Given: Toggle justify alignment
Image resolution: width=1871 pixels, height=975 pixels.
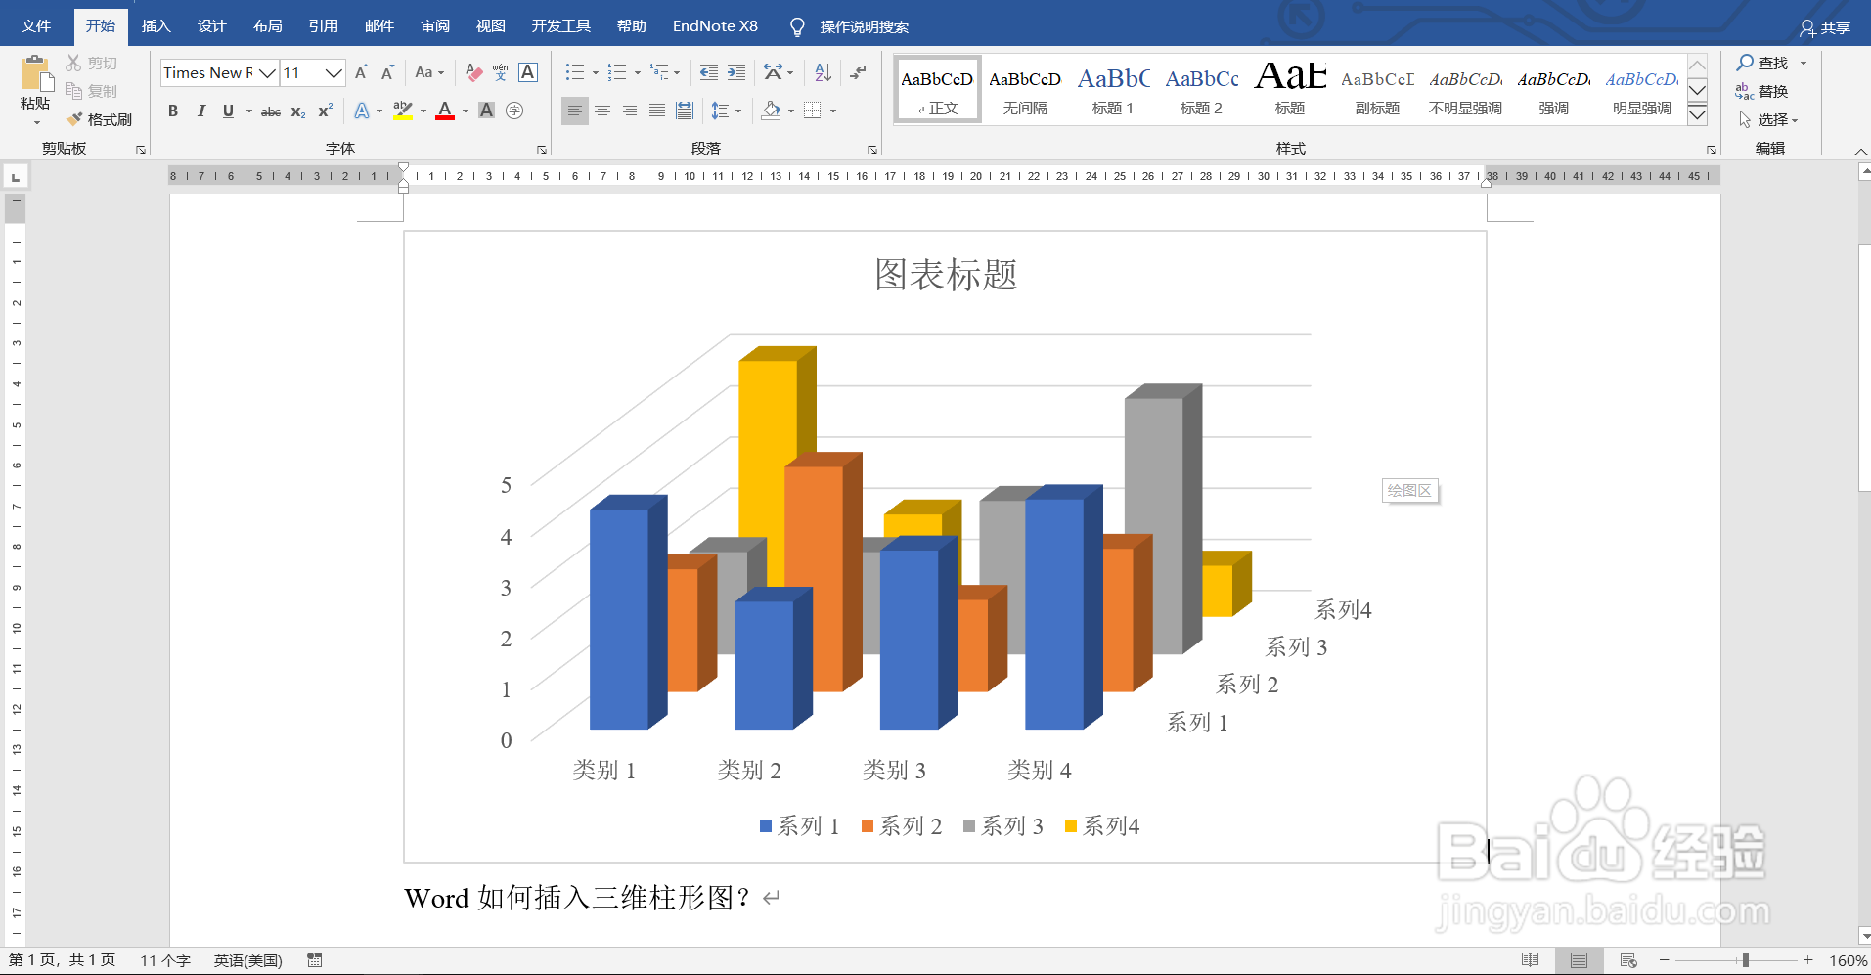Looking at the screenshot, I should coord(657,111).
